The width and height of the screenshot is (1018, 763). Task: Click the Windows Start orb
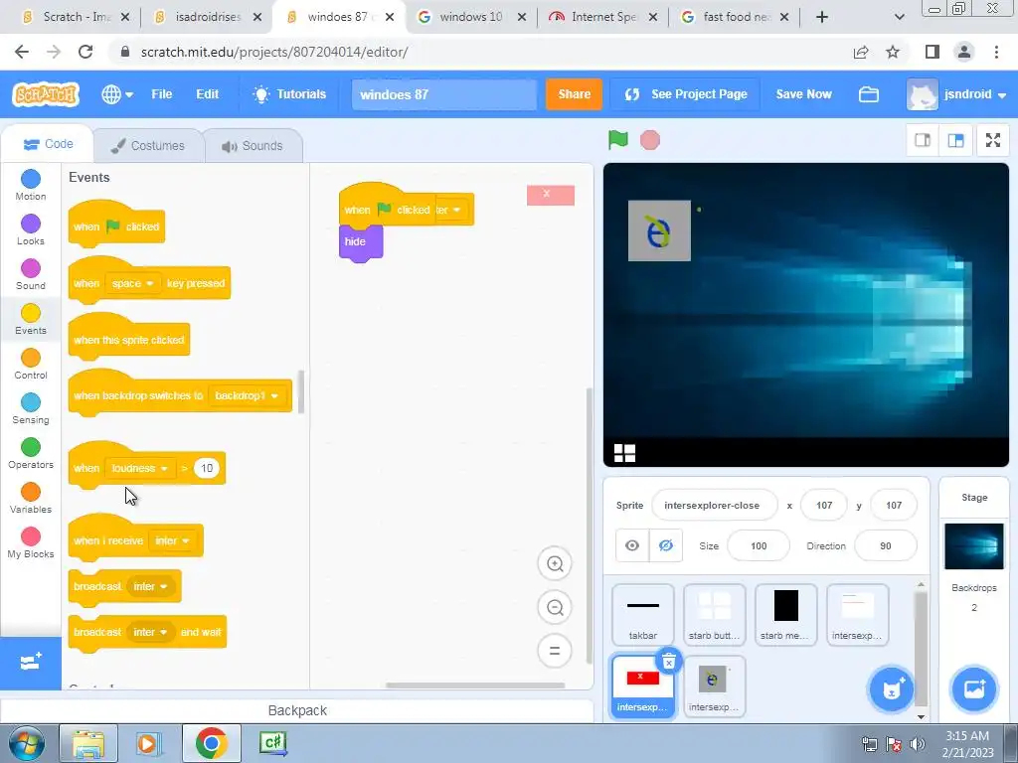pos(27,743)
